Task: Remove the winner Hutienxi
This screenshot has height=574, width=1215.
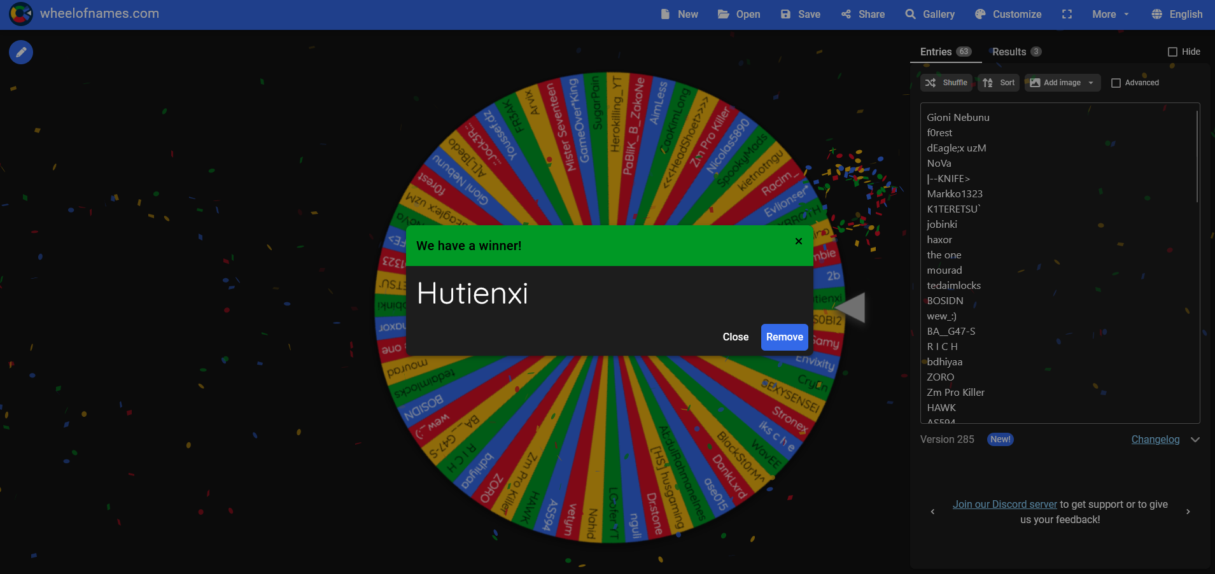Action: [x=784, y=337]
